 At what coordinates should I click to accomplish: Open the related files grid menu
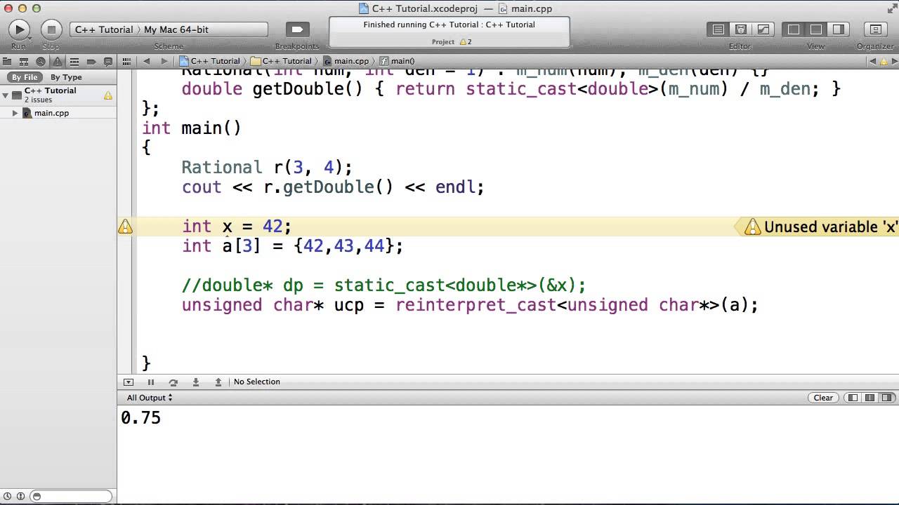127,61
